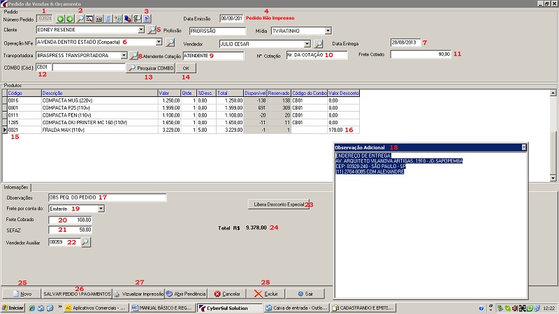Expand quick launch overflow chevron in taskbar
Viewport: 559px width, 314px height.
tap(60, 306)
